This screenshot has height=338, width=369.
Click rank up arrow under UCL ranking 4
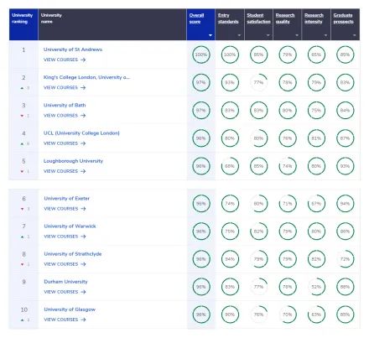(x=22, y=143)
